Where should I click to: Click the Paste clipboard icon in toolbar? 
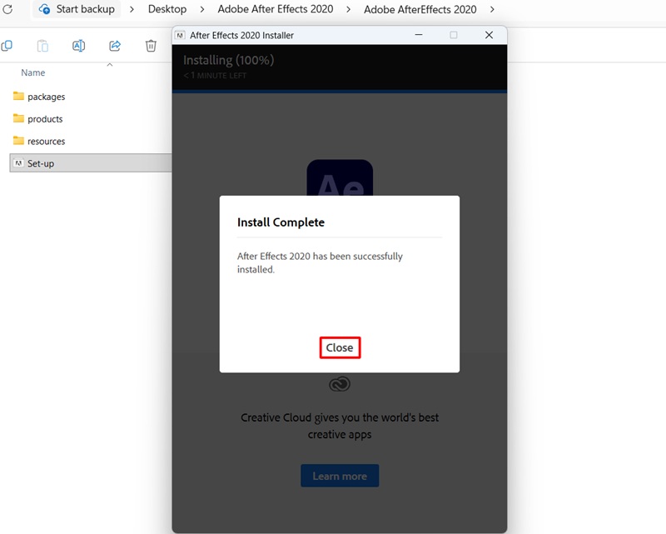(42, 46)
